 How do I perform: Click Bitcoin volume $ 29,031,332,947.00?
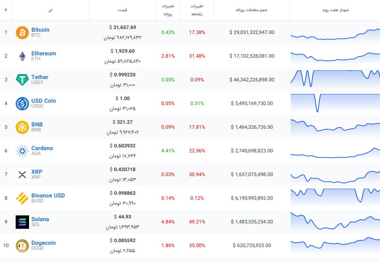coord(252,32)
